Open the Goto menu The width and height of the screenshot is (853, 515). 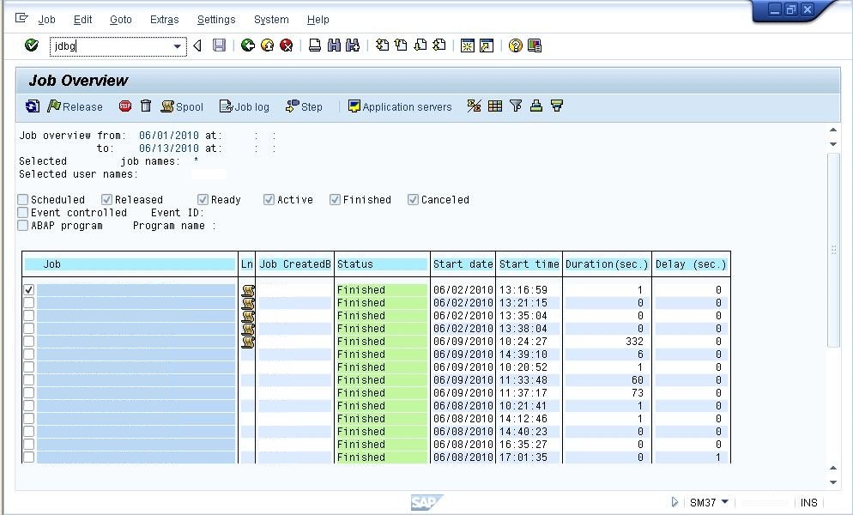(121, 20)
